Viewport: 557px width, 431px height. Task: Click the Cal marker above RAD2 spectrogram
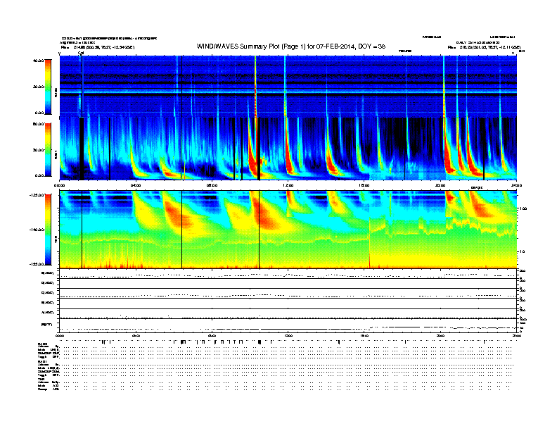coord(81,53)
